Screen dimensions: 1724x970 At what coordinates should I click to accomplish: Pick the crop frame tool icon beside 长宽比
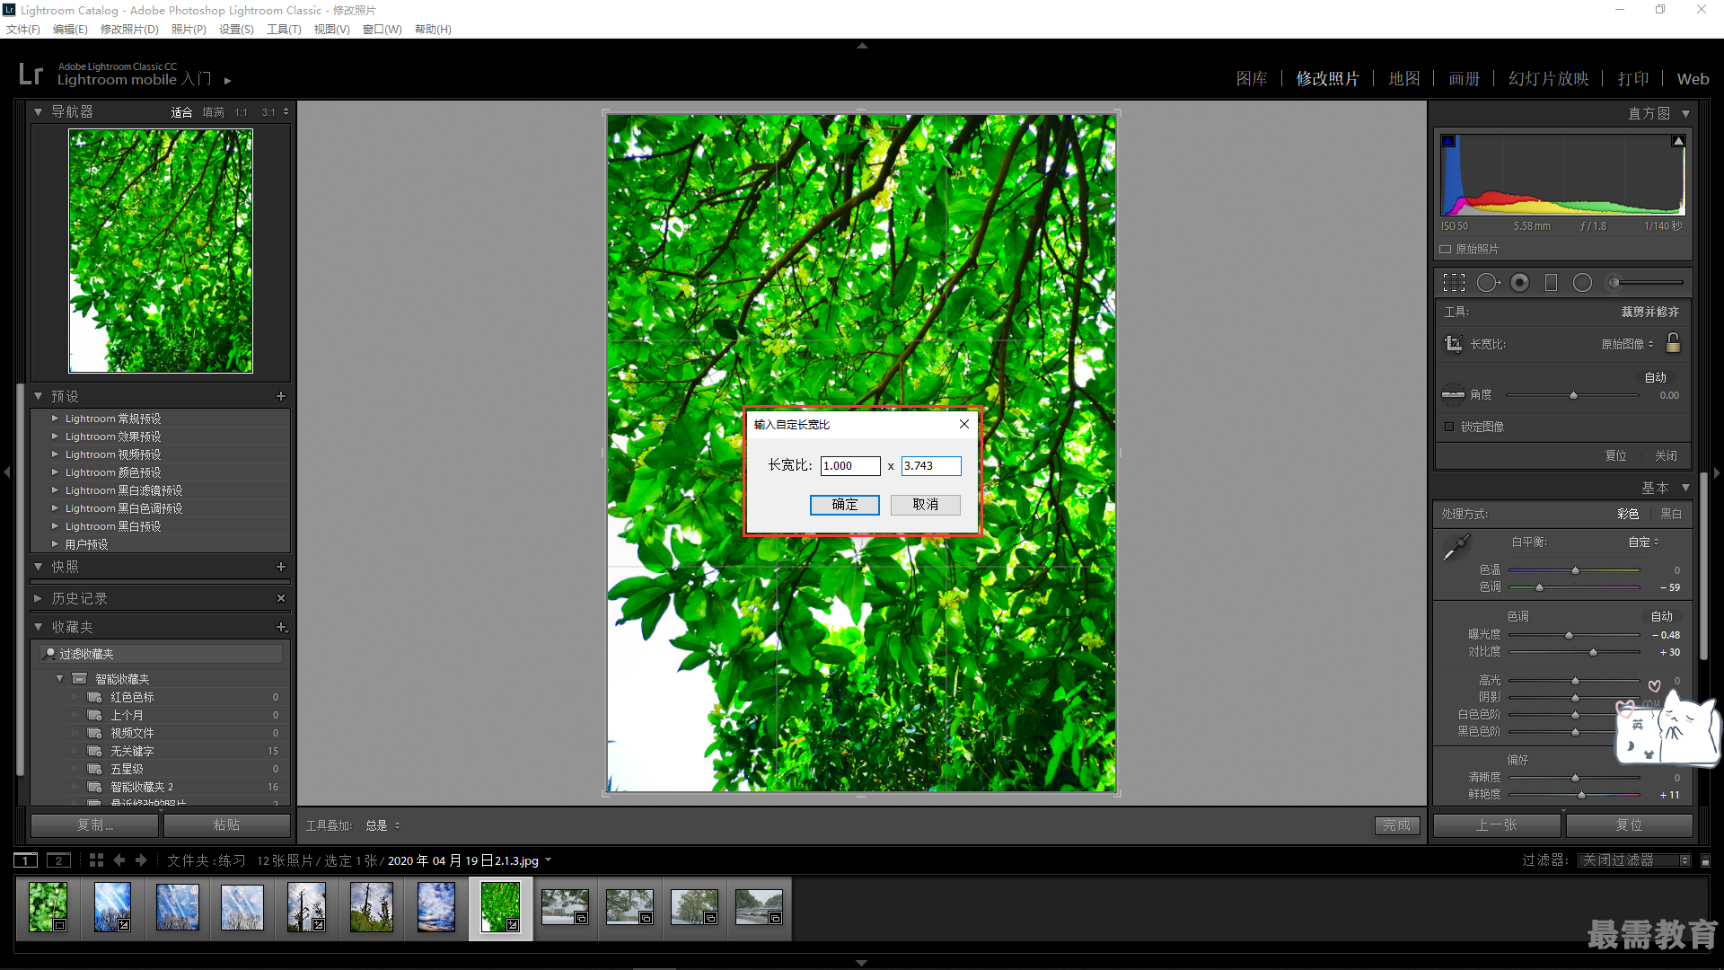[x=1453, y=344]
